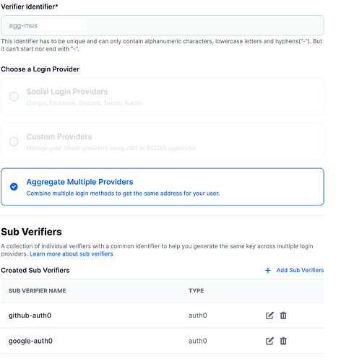Select the google-auth0 row name
Screen dimensions: 341x361
[30, 341]
